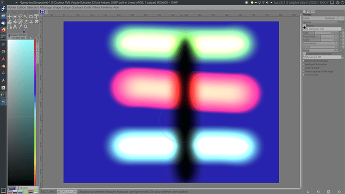
Task: Open the status bar unit px dropdown
Action: coord(61,192)
